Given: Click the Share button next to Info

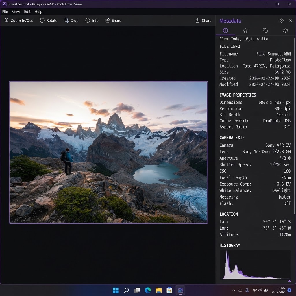Looking at the screenshot, I should click(x=113, y=21).
